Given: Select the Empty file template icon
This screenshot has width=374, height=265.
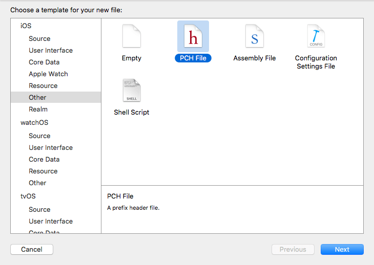Looking at the screenshot, I should (131, 37).
